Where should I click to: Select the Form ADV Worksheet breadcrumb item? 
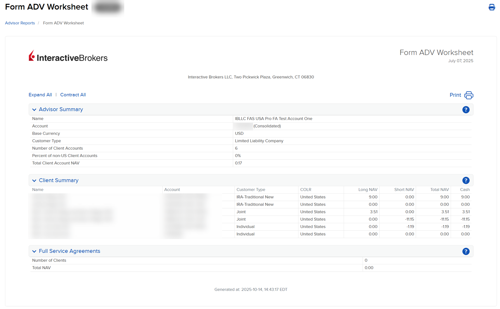[63, 23]
